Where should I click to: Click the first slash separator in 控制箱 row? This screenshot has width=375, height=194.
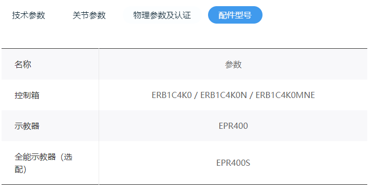(x=196, y=95)
